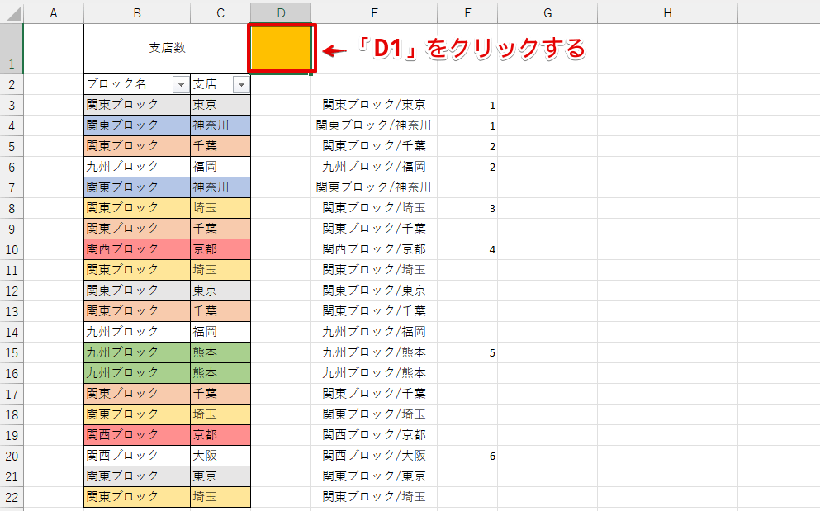Click cell E22 関東ブロック/埼玉
The width and height of the screenshot is (820, 511).
tap(374, 498)
